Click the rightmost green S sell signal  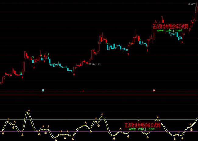coord(140,39)
